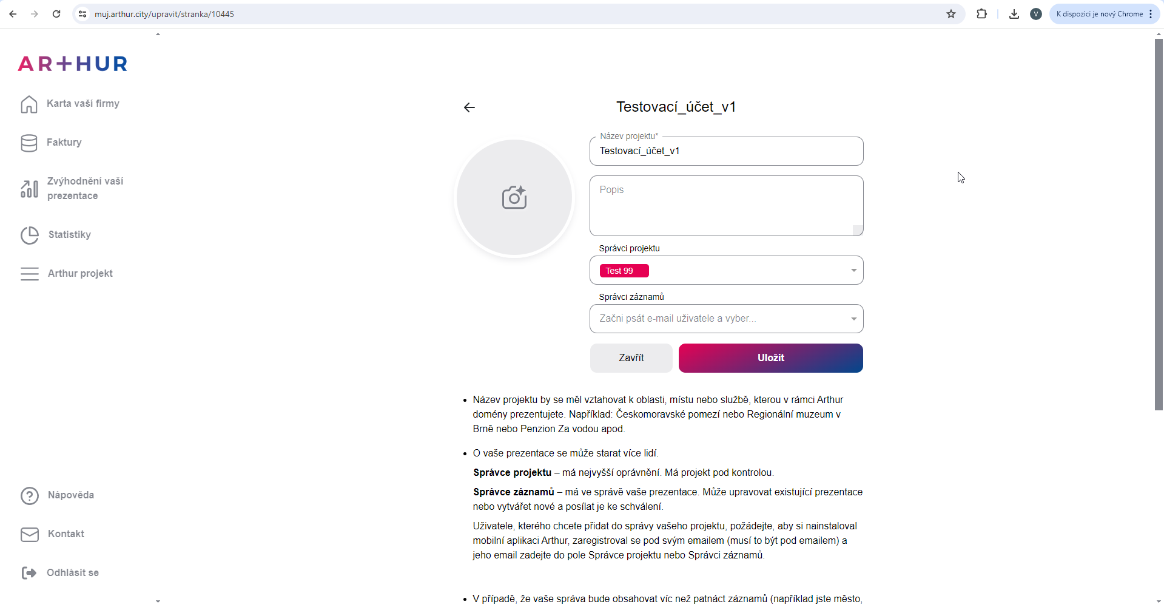This screenshot has height=607, width=1164.
Task: Click the Test 99 manager chip
Action: point(624,271)
